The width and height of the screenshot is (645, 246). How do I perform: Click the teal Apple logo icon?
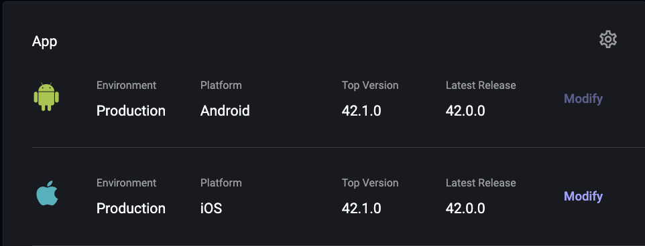point(47,193)
